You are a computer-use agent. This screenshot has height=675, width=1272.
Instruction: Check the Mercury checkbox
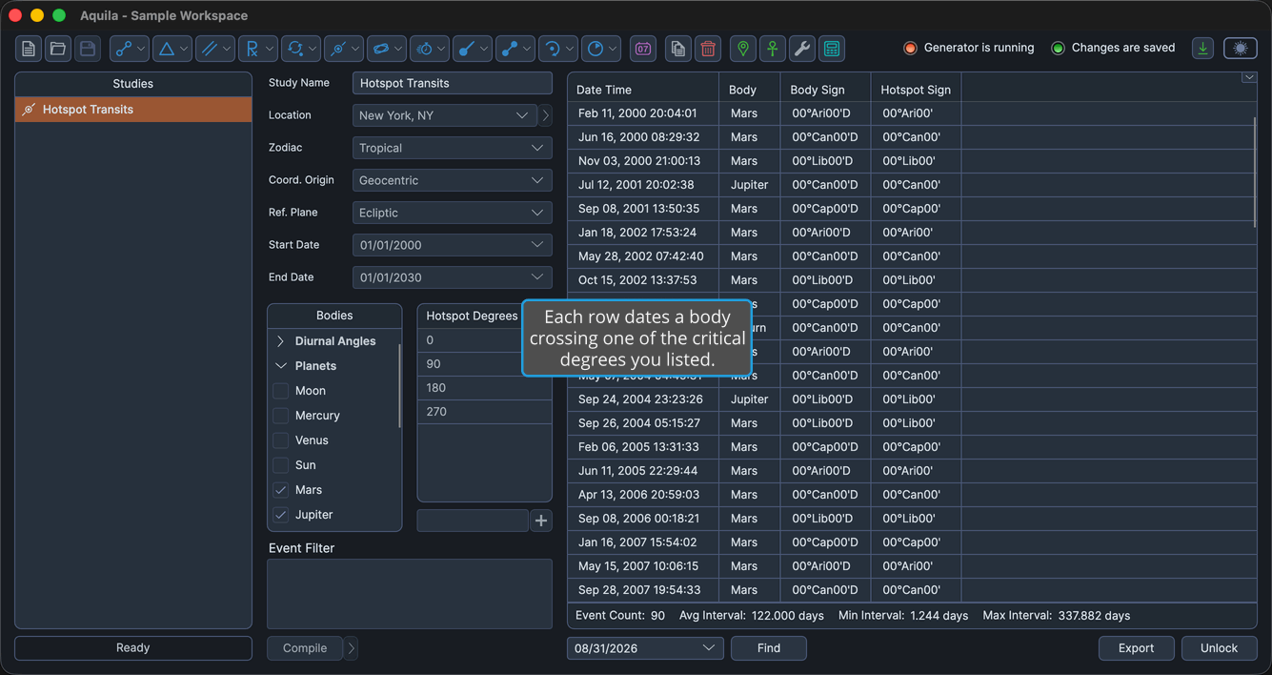(281, 416)
